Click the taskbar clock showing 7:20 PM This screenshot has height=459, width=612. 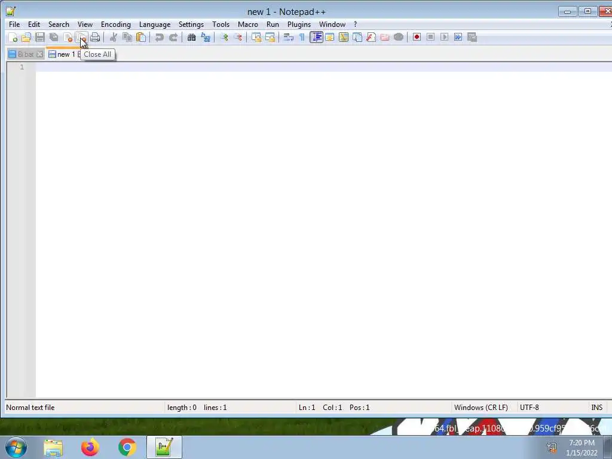pos(582,443)
